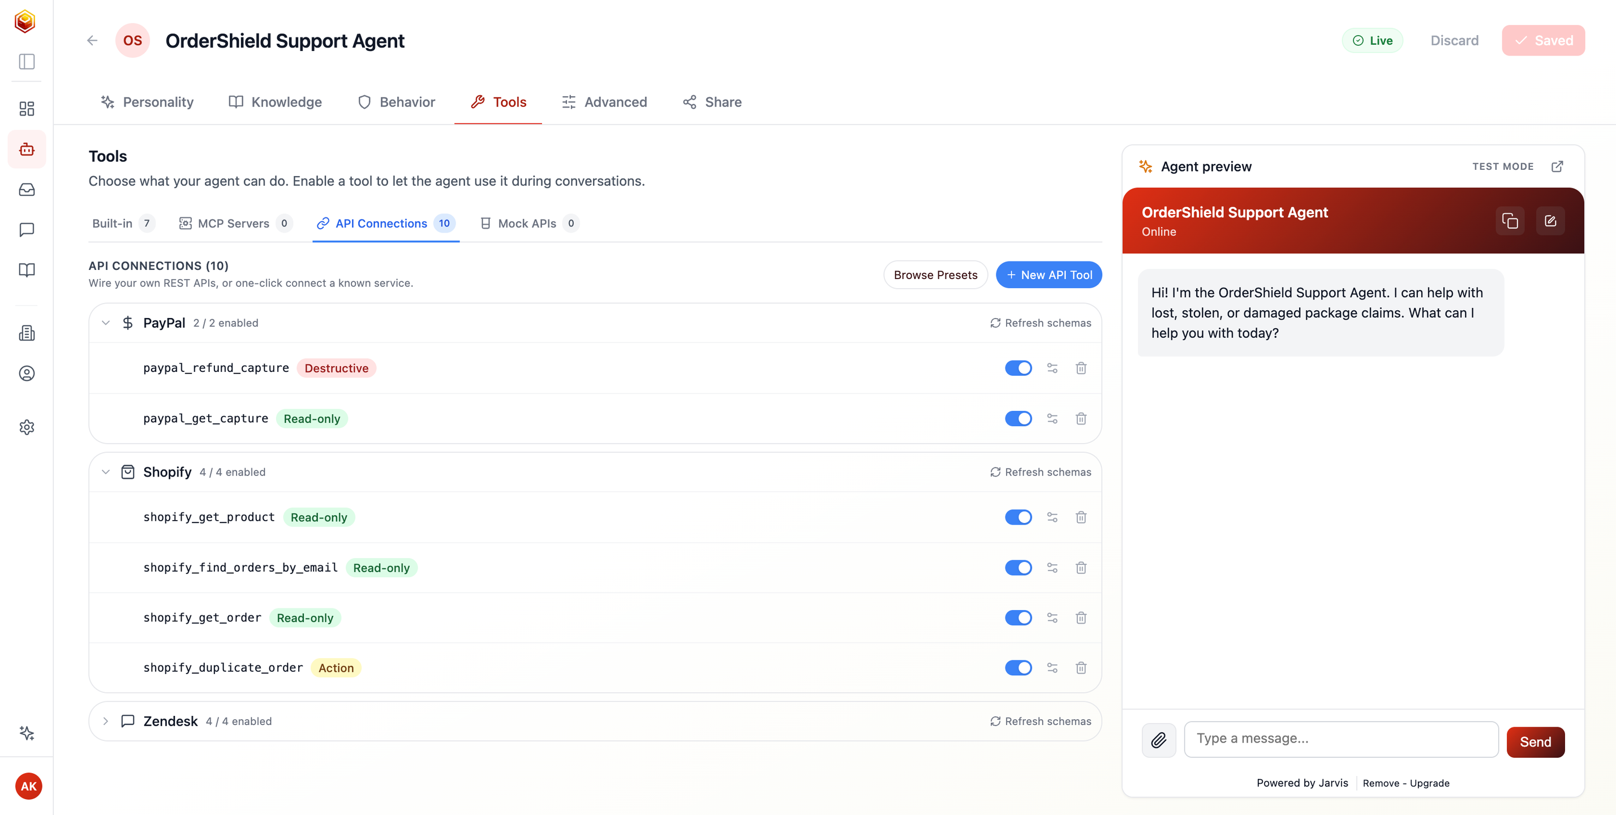Open the organization building icon in sidebar
The height and width of the screenshot is (815, 1616).
tap(27, 333)
